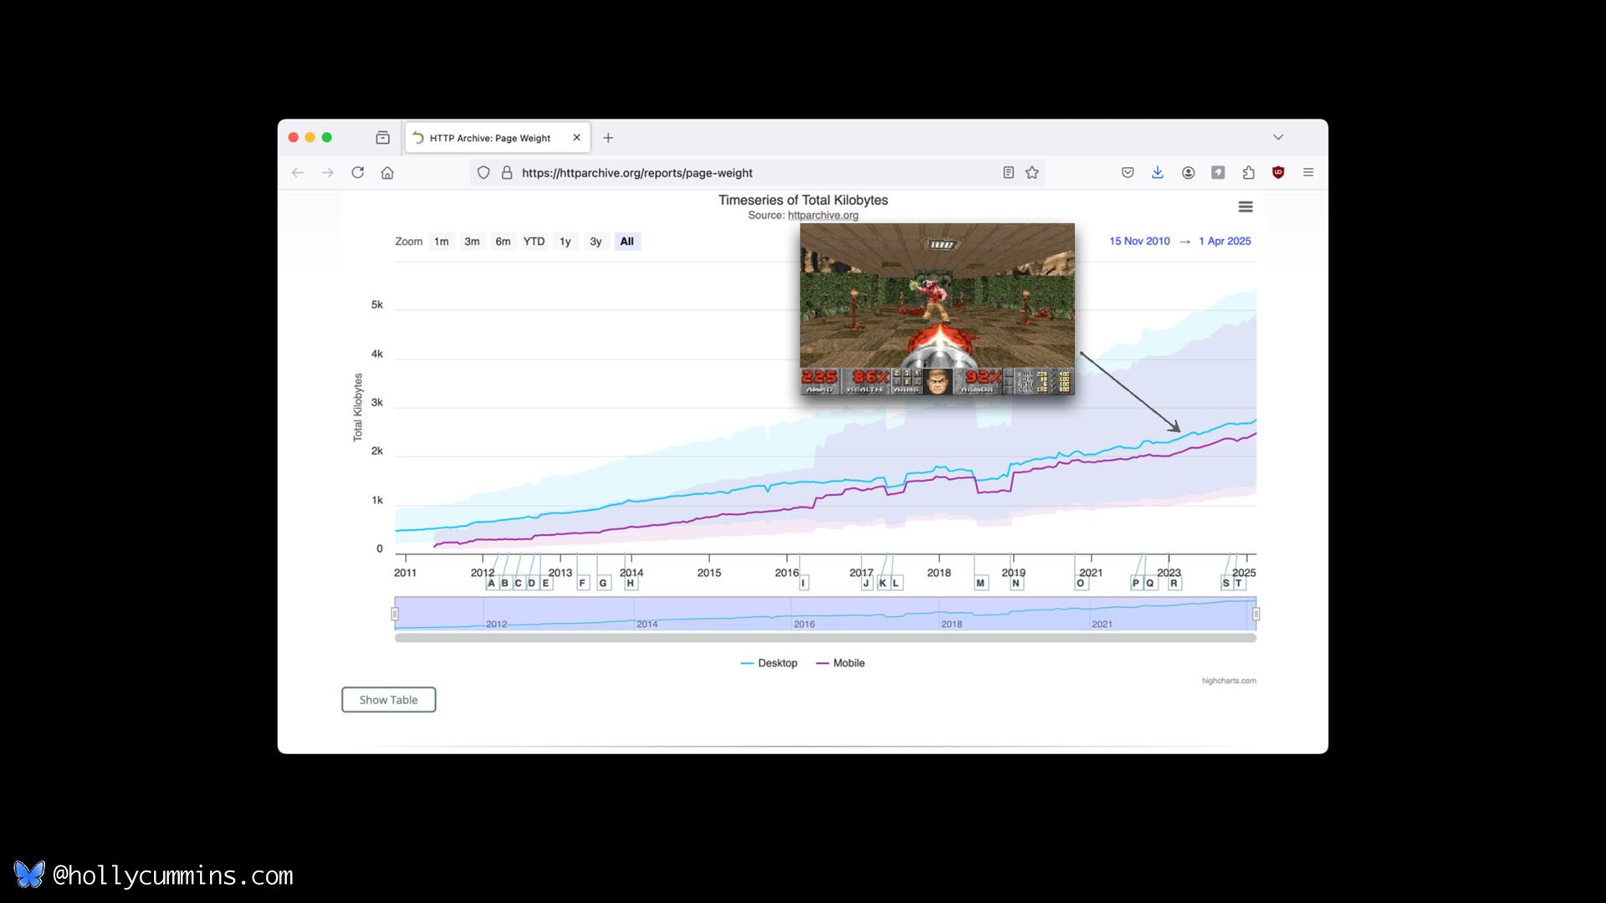Click the browser reload icon
This screenshot has width=1606, height=903.
pyautogui.click(x=357, y=172)
